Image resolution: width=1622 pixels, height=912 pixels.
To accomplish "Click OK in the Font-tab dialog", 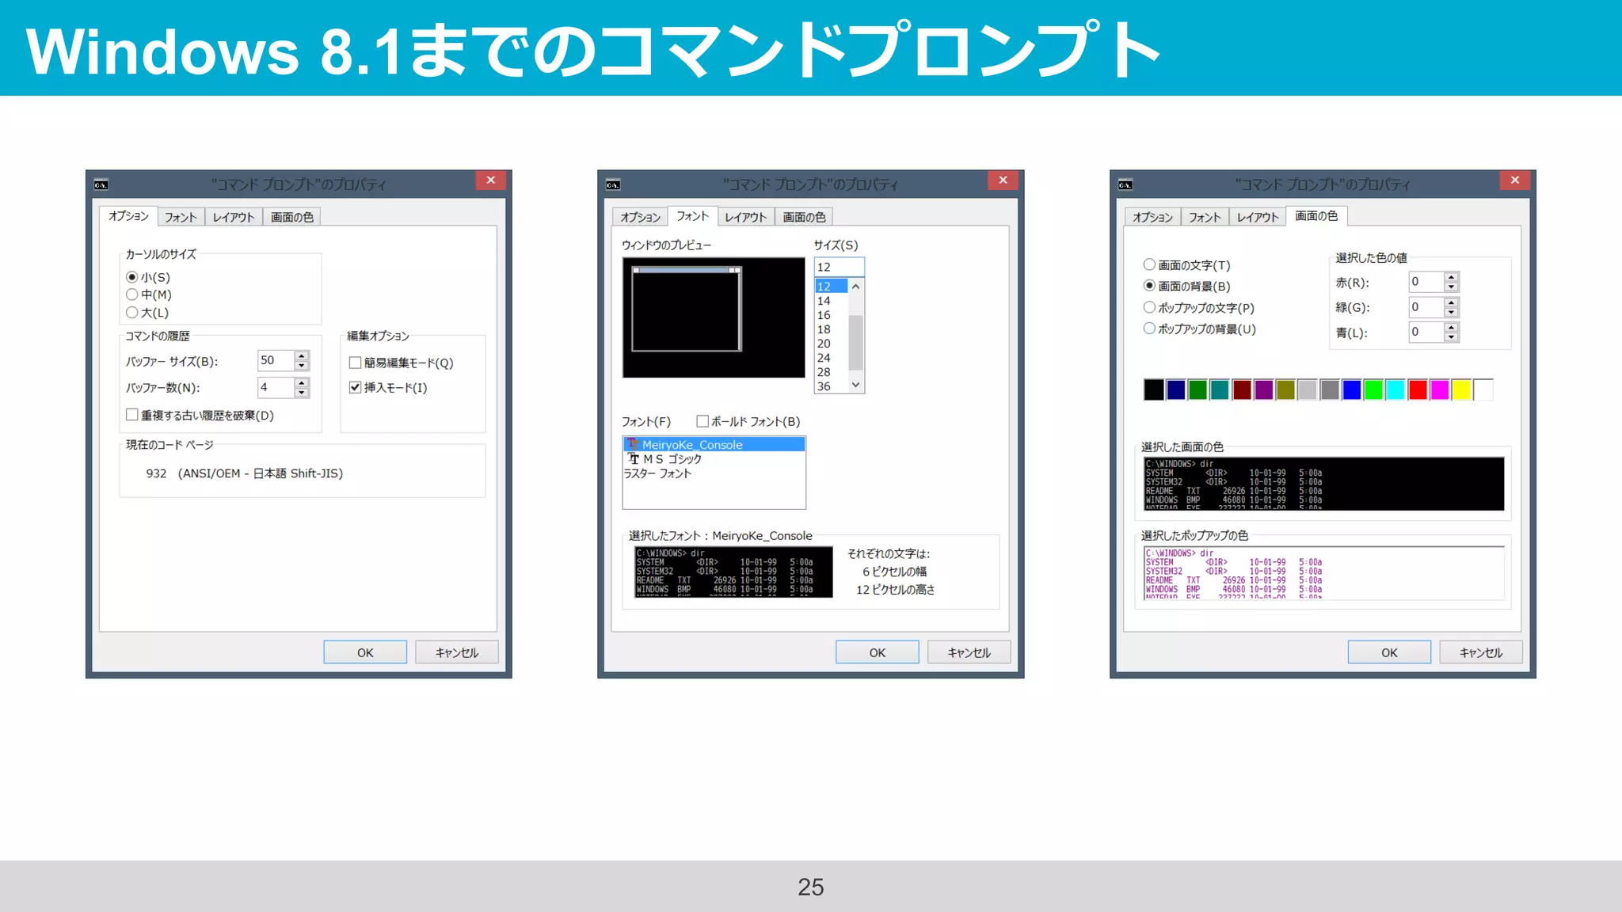I will (x=878, y=652).
